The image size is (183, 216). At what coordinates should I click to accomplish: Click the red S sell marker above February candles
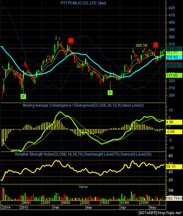tap(71, 40)
